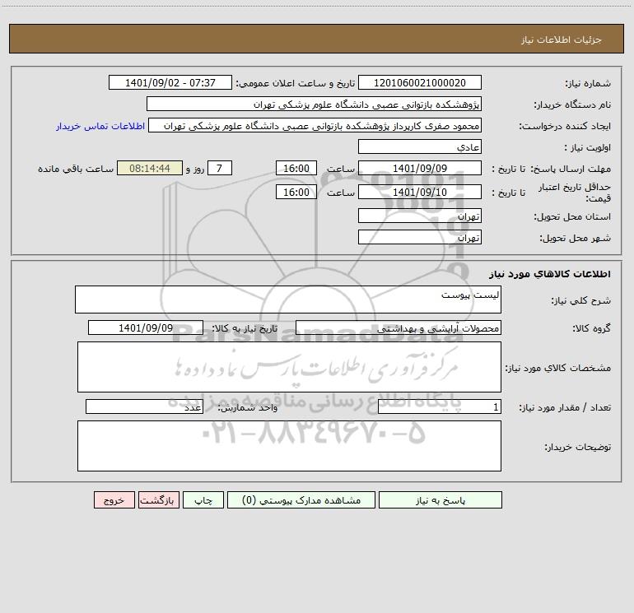
Task: Click the quantity field showing 1
Action: pyautogui.click(x=440, y=406)
